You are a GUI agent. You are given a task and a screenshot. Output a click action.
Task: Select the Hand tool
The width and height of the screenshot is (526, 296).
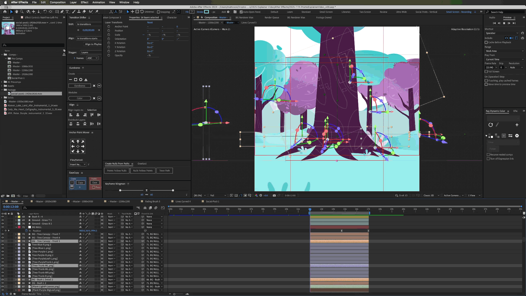point(16,12)
